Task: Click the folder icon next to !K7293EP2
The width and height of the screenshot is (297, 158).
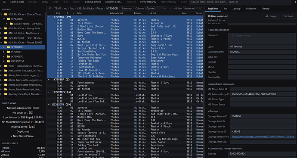Action: [8, 57]
